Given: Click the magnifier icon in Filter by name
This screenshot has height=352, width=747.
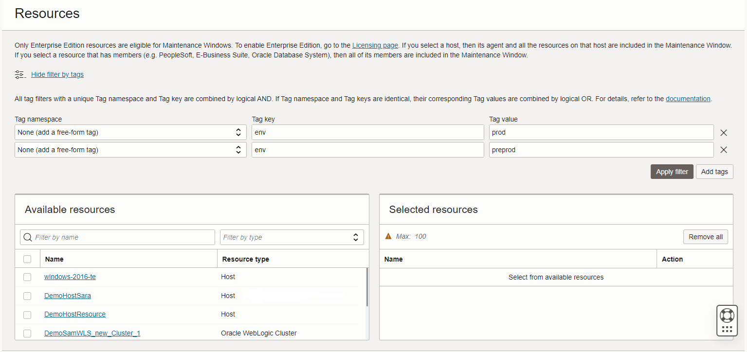Looking at the screenshot, I should point(28,237).
